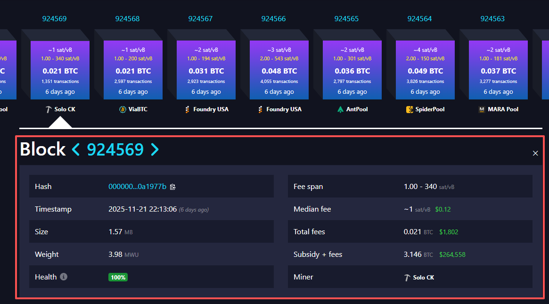This screenshot has width=549, height=304.
Task: Click the Solo CK pickaxe icon under block 924569
Action: click(x=49, y=109)
